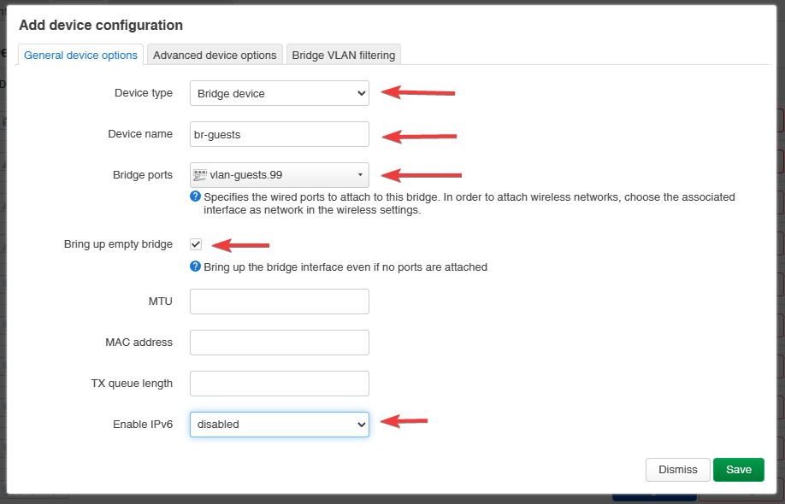Open Bridge VLAN filtering tab
This screenshot has width=785, height=504.
pos(344,55)
